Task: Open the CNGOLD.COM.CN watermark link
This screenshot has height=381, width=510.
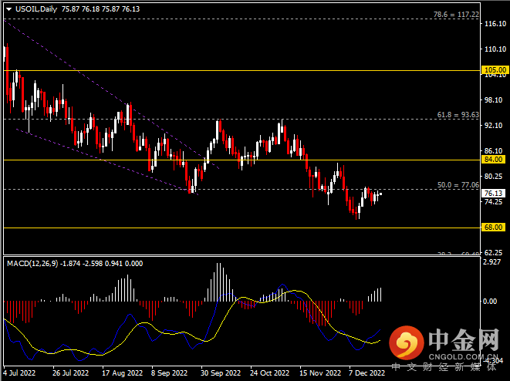Action: (462, 356)
